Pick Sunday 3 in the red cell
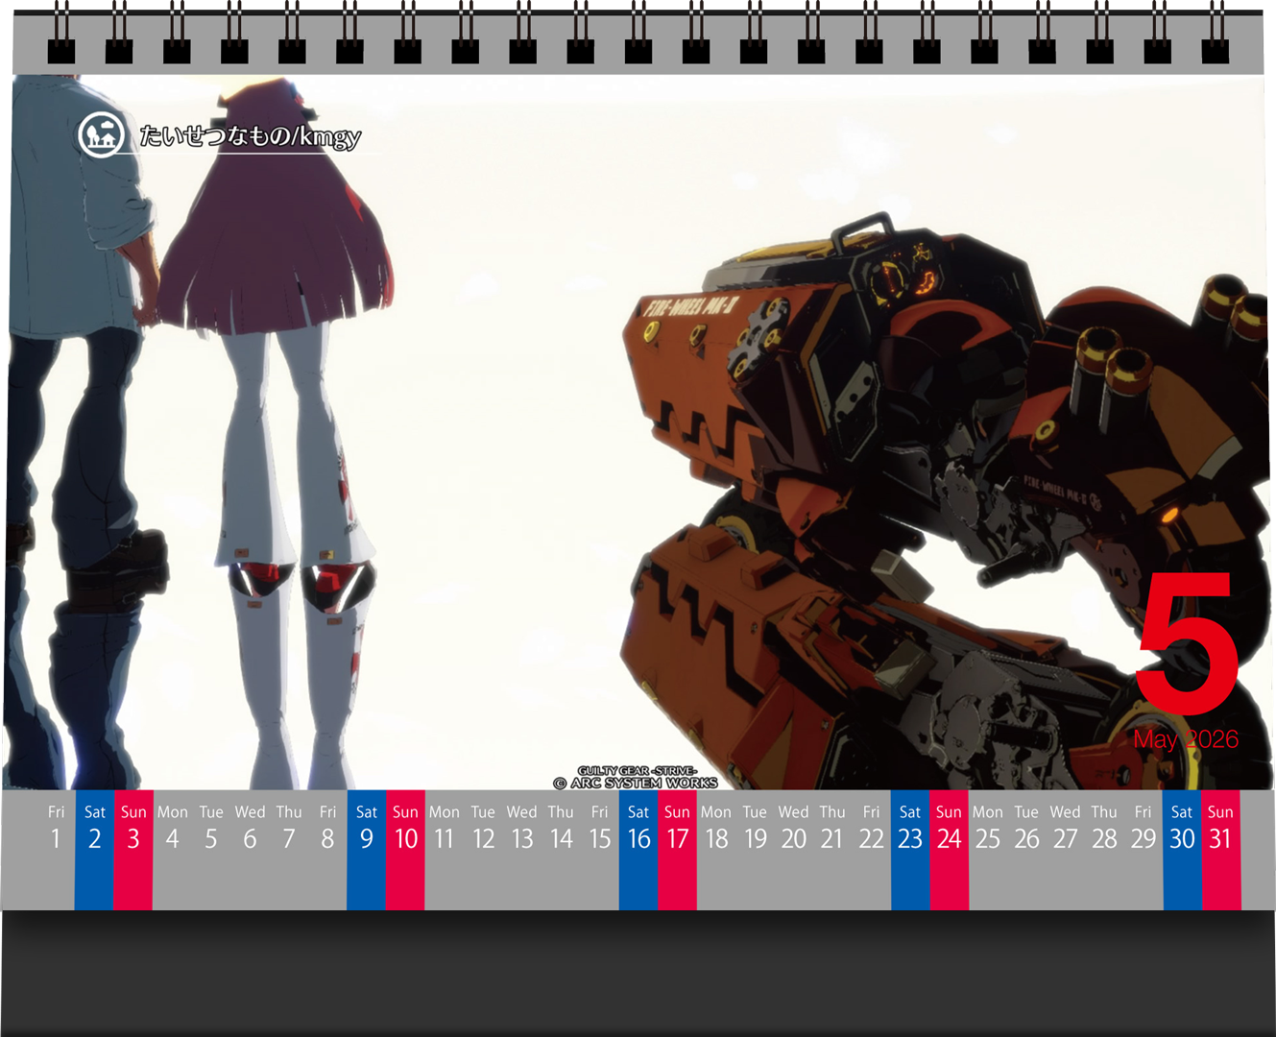 pos(133,830)
